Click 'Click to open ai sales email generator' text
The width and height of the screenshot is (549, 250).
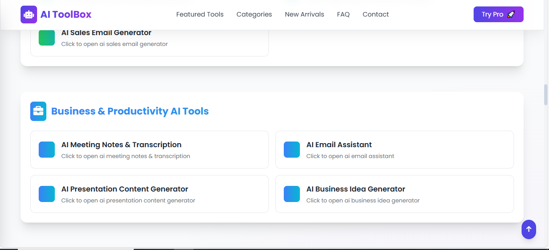[114, 44]
